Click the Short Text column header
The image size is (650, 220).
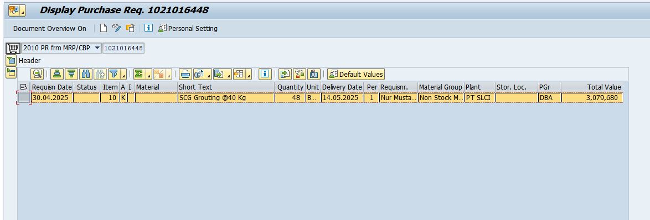[x=226, y=87]
